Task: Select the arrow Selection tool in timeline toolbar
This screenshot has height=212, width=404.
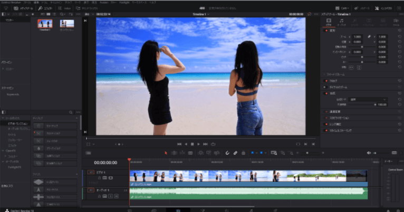Action: pos(166,153)
